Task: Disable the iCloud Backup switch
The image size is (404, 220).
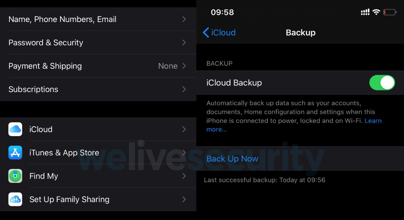Action: pyautogui.click(x=382, y=83)
